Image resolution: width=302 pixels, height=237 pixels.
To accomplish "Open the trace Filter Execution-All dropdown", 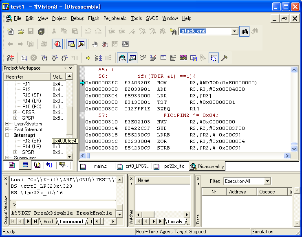I will click(267, 181).
